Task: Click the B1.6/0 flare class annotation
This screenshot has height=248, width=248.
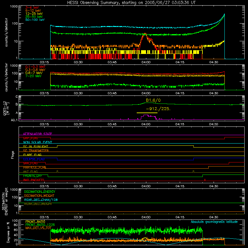Action: [x=153, y=100]
